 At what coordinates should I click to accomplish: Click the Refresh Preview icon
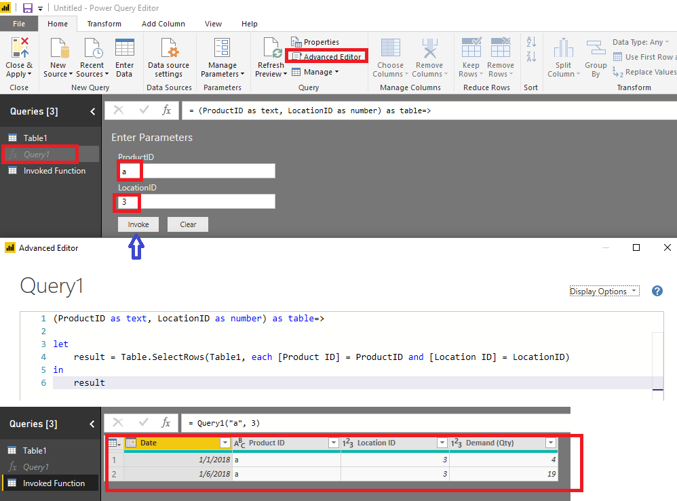coord(272,47)
